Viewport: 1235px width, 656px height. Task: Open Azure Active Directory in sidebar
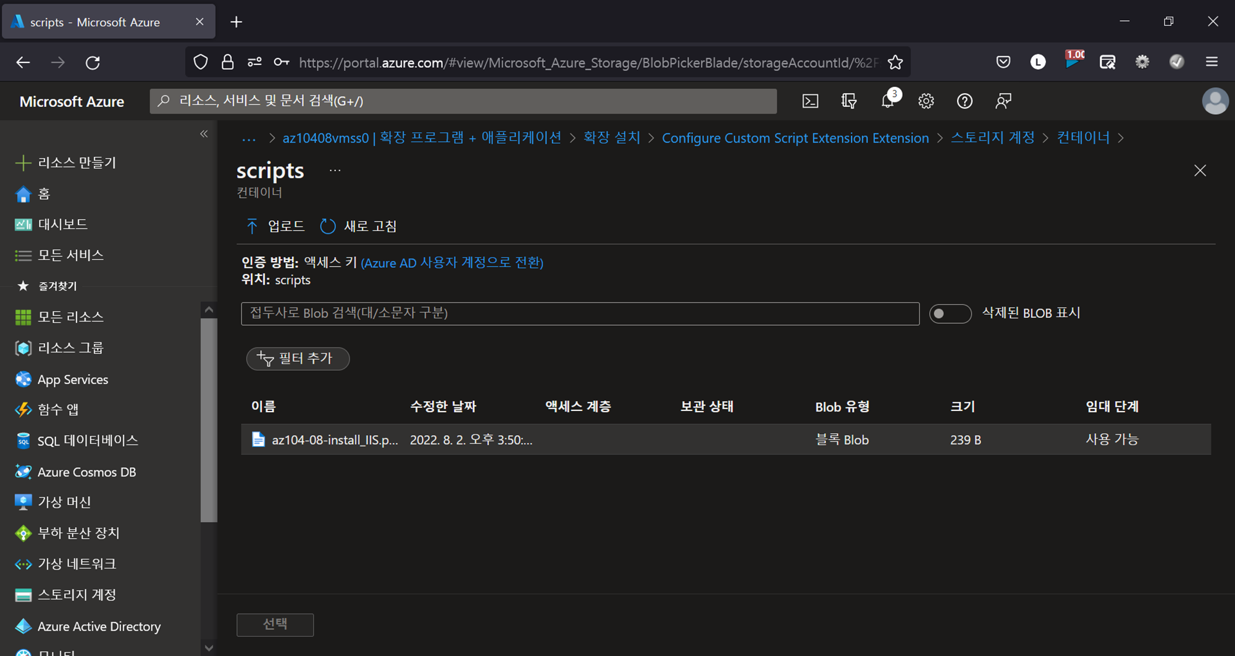tap(88, 626)
